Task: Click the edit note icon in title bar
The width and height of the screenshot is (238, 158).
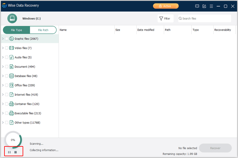Action: pyautogui.click(x=204, y=6)
